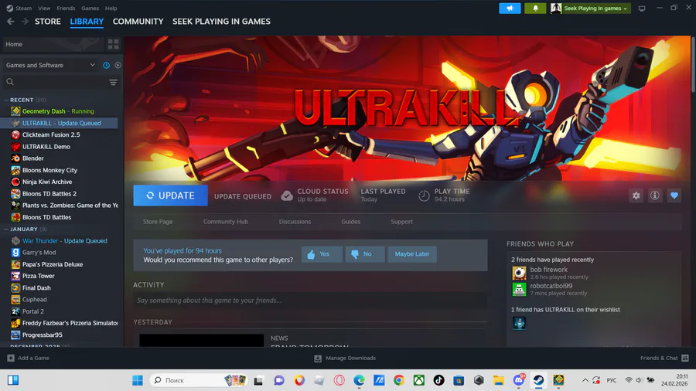Open the Support link
This screenshot has height=391, width=696.
pos(401,222)
